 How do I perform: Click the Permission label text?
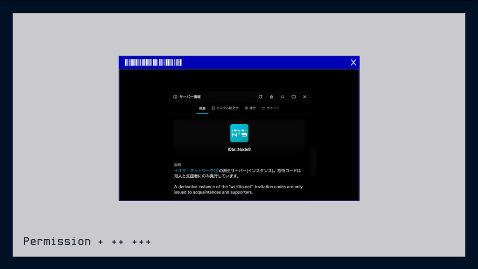(x=57, y=241)
